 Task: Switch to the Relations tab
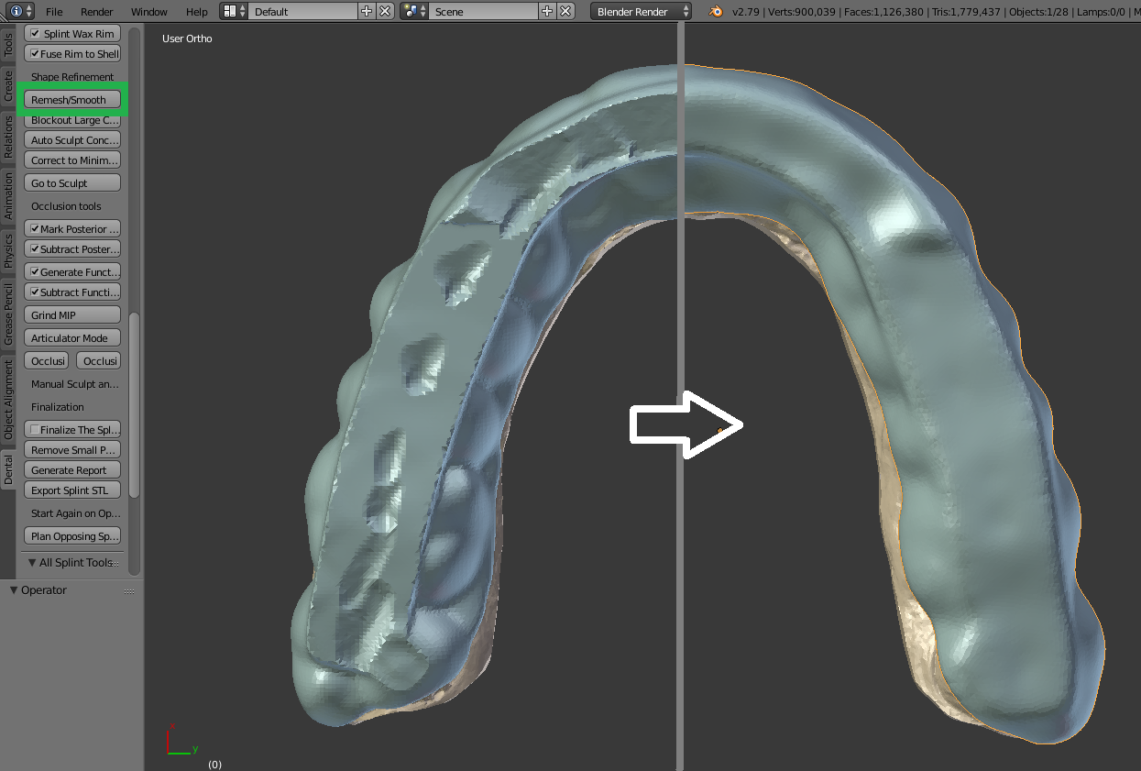[8, 138]
